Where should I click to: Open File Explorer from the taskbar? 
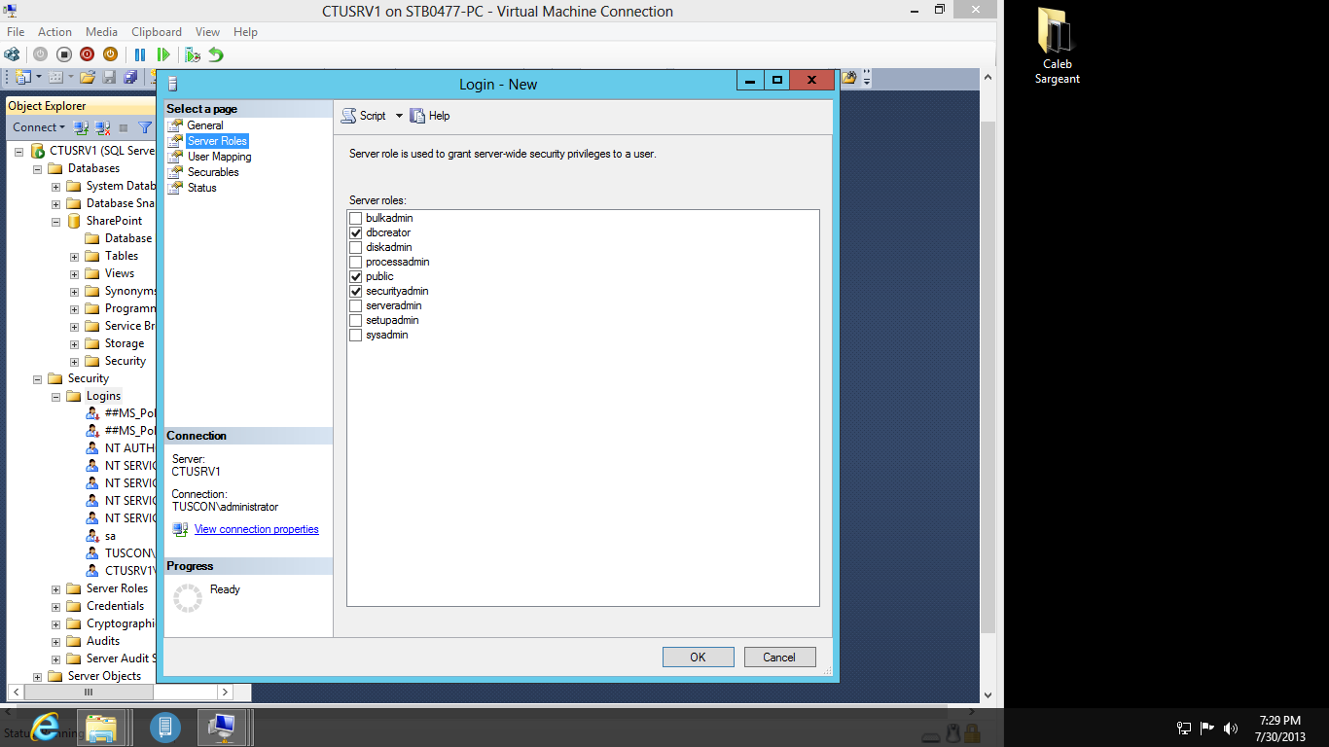click(101, 727)
